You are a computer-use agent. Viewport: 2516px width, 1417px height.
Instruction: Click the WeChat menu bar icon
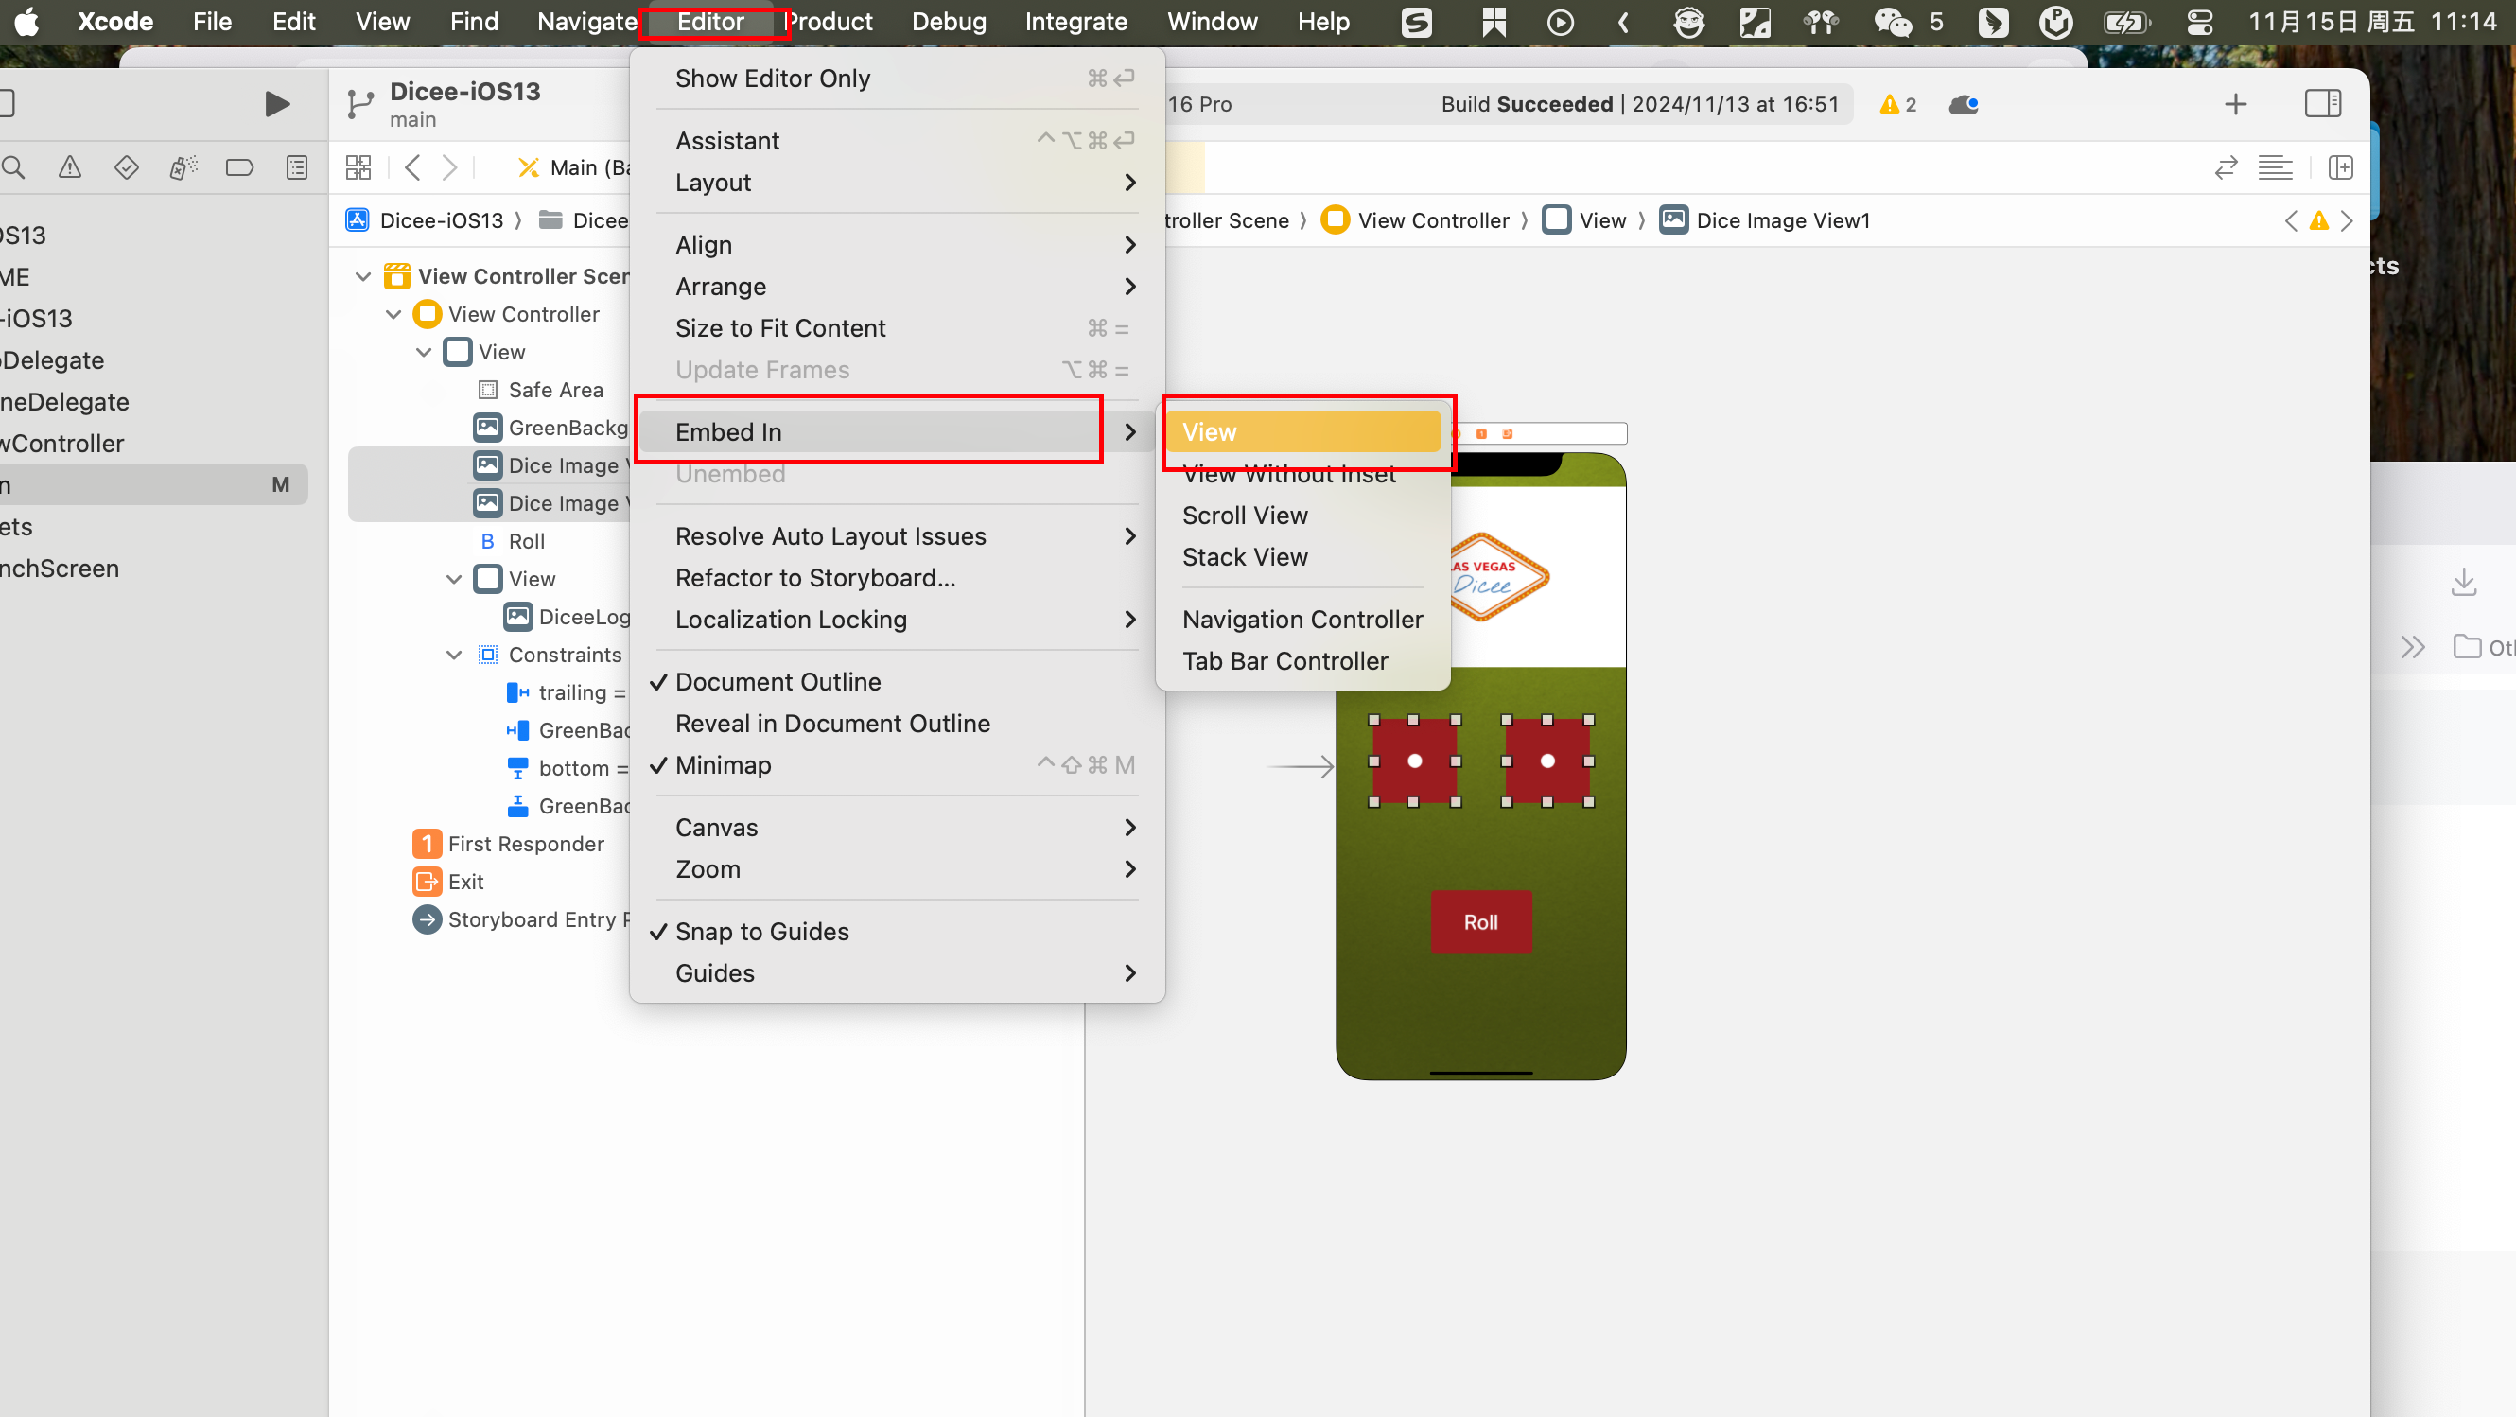pos(1892,22)
